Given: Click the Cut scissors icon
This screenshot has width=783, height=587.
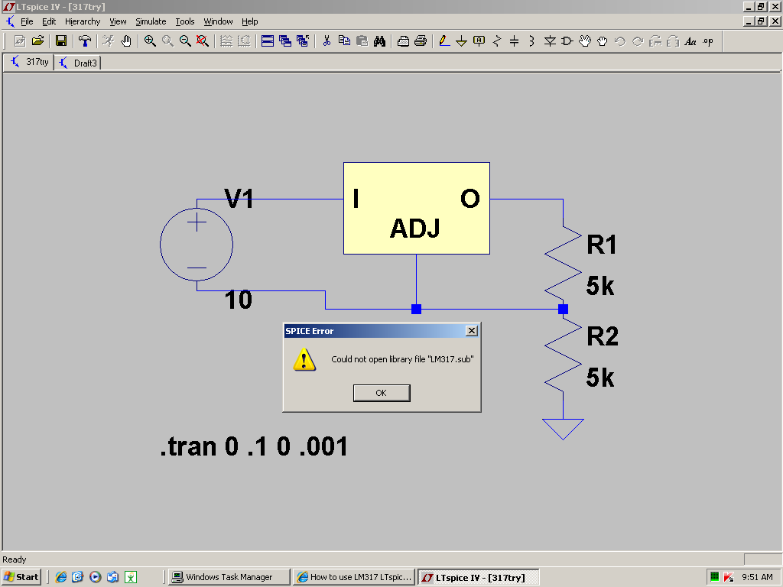Looking at the screenshot, I should point(327,41).
